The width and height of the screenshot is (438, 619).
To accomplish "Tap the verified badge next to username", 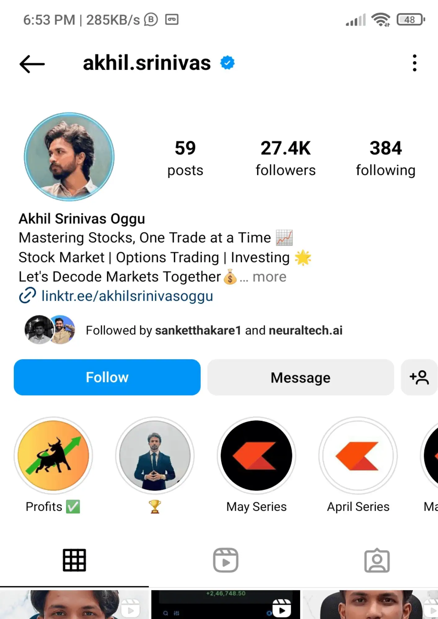I will point(227,63).
